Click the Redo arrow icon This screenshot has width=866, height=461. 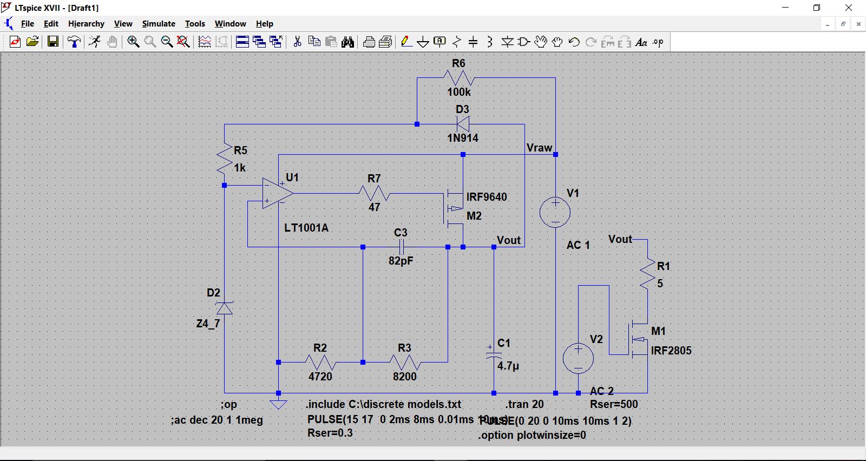(591, 42)
